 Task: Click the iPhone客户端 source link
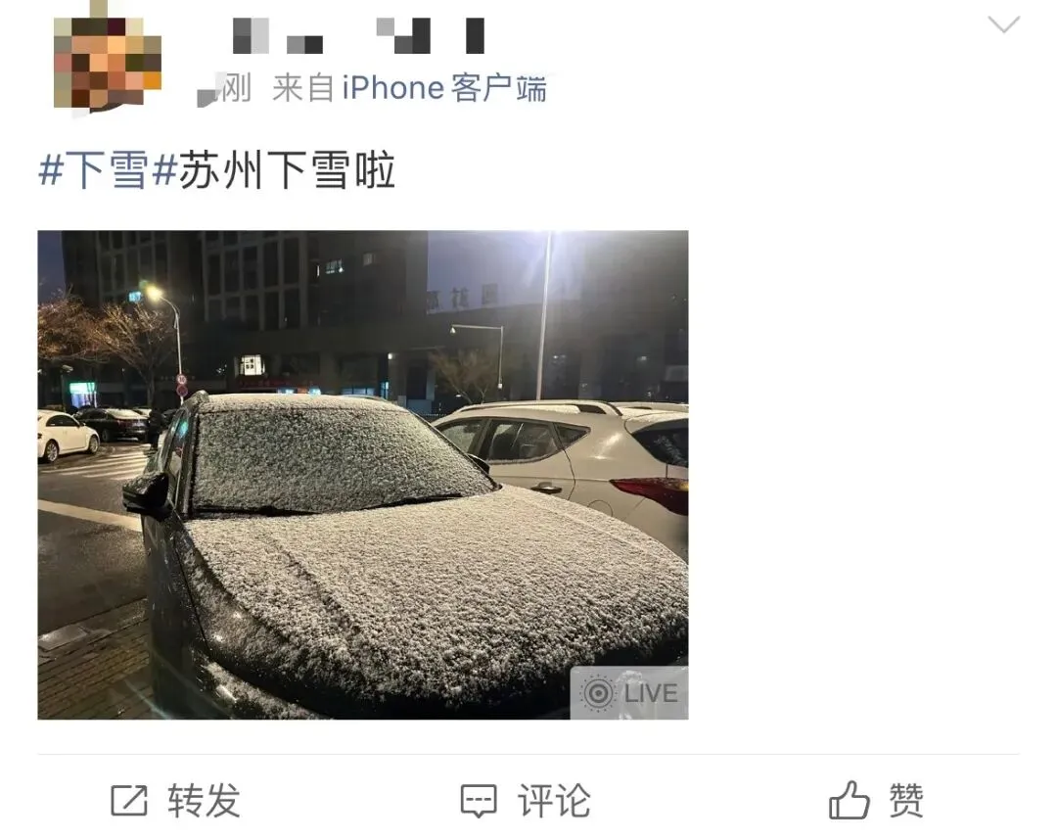(443, 88)
